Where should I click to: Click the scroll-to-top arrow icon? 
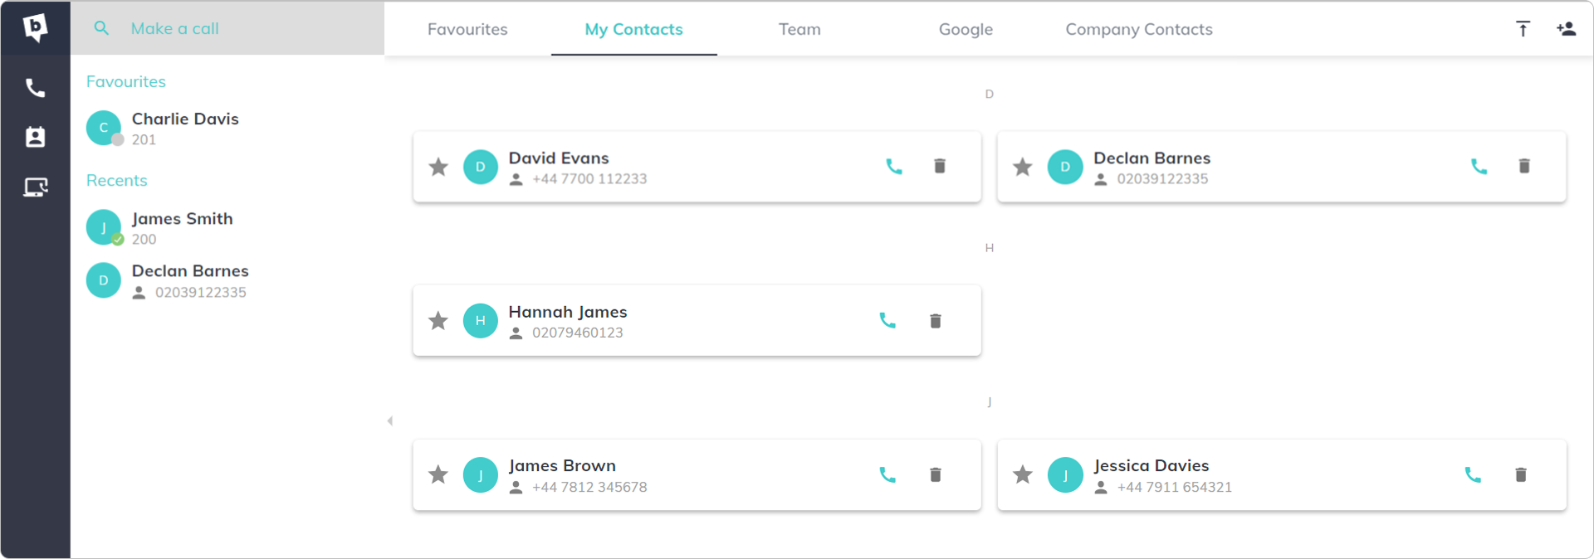point(1523,29)
